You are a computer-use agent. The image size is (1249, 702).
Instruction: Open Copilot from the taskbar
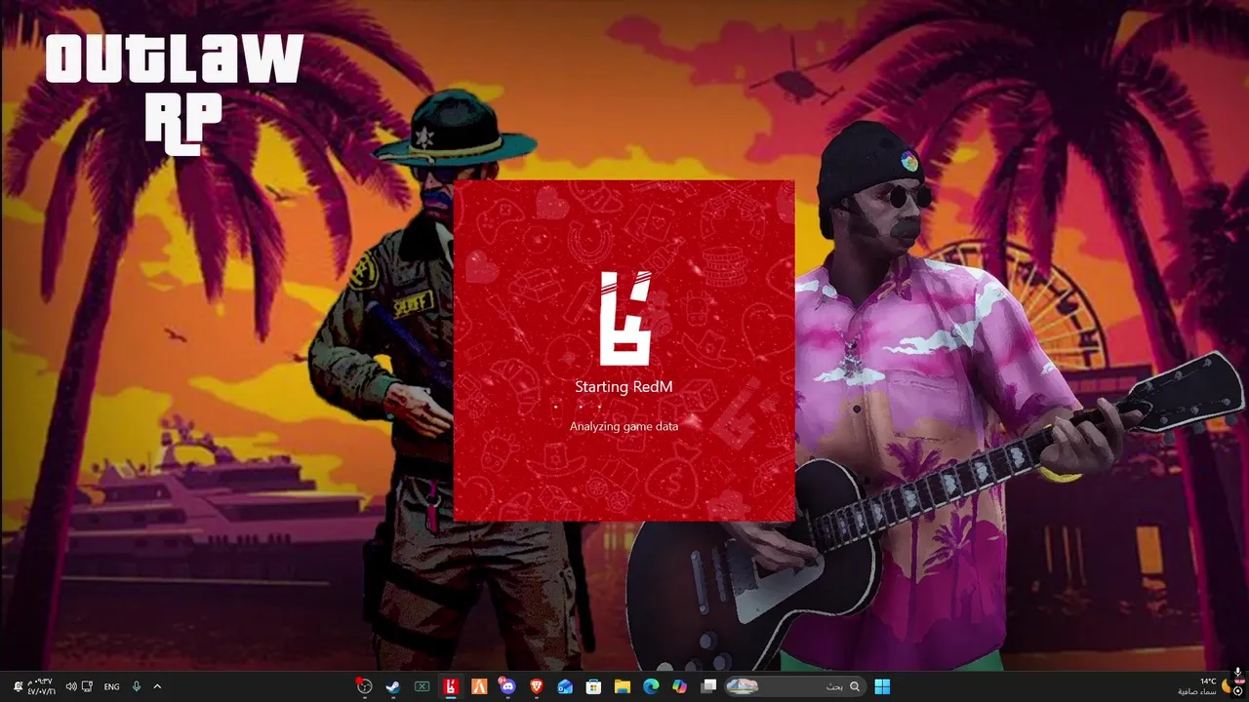click(679, 686)
